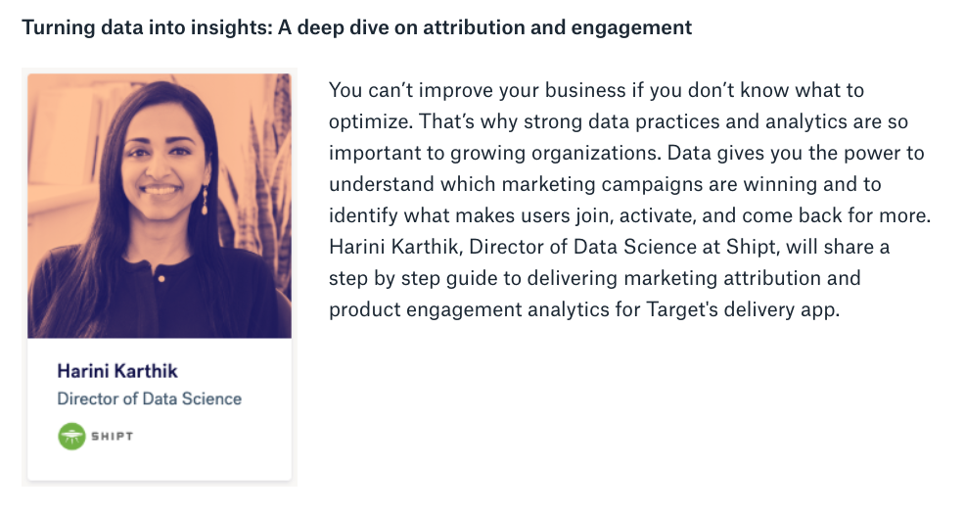Image resolution: width=965 pixels, height=515 pixels.
Task: Click 'Harini Karthik' in the description paragraph
Action: [393, 247]
